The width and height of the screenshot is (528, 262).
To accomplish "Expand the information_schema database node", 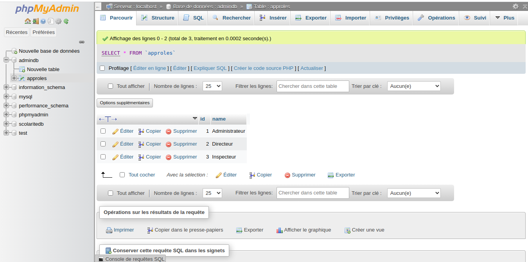I will tap(6, 87).
